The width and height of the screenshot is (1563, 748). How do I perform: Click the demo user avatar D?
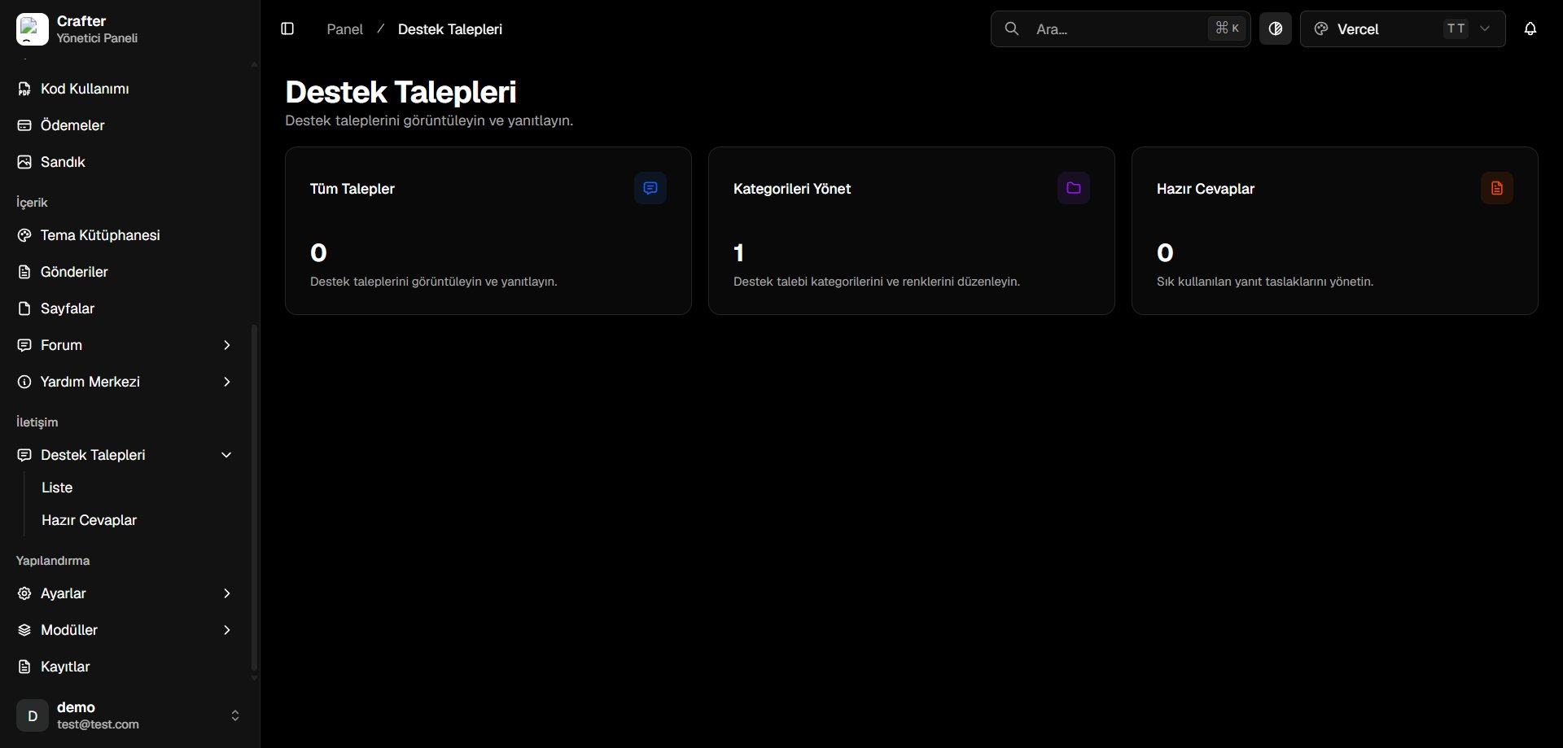click(33, 715)
